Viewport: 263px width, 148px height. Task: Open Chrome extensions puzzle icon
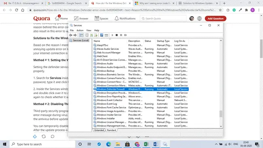pos(246,10)
